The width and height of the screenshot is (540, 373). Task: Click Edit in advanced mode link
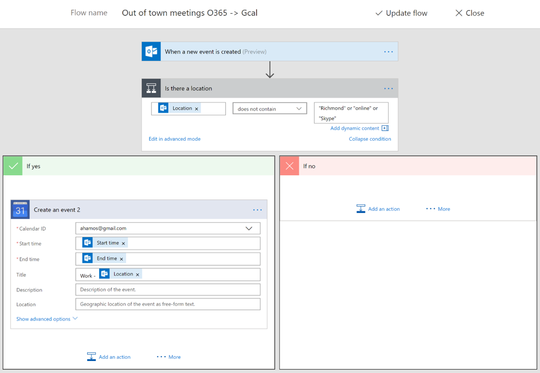pyautogui.click(x=174, y=139)
